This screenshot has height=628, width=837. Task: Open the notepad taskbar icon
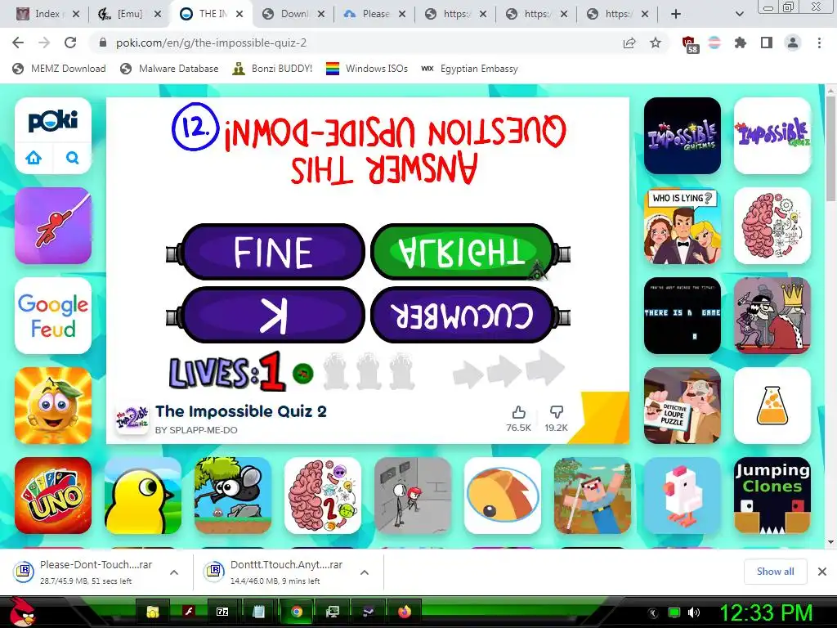[259, 612]
